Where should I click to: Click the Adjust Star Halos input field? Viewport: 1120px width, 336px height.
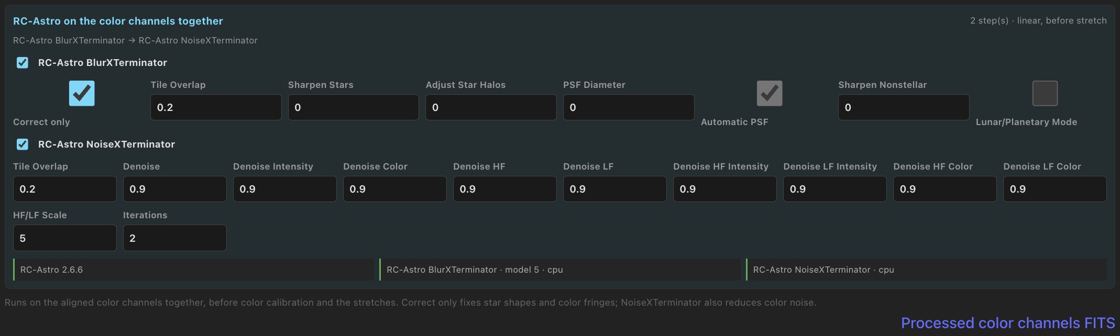[491, 107]
